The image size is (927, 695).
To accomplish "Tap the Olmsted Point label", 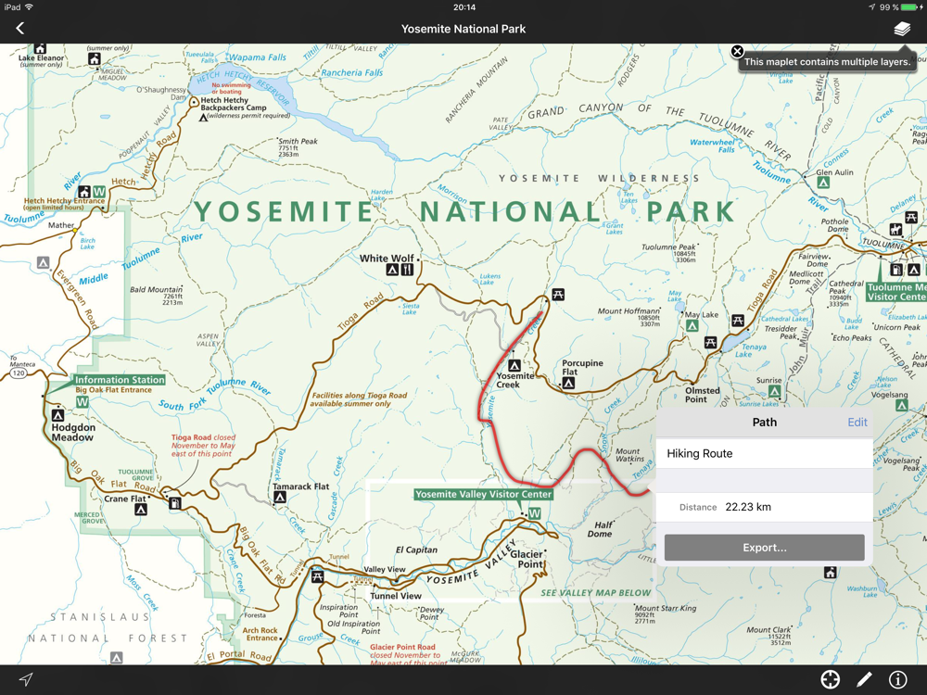I will 703,395.
